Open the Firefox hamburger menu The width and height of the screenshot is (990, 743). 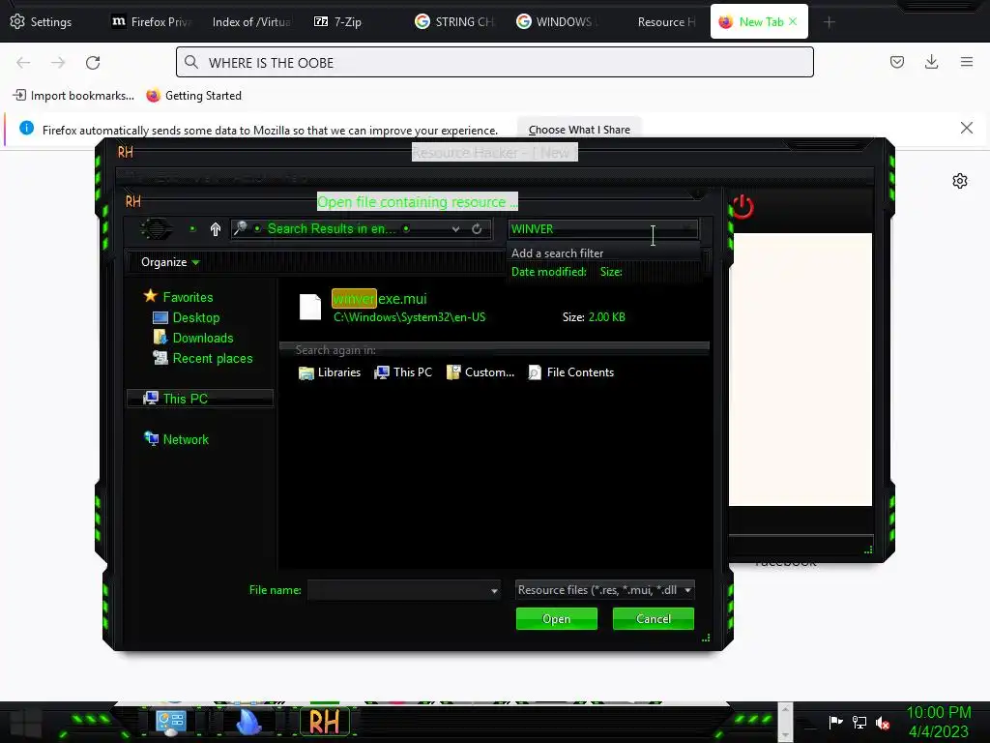[x=967, y=62]
